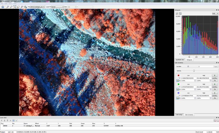
Task: Open the Layer FX Normal dropdown
Action: (57, 7)
